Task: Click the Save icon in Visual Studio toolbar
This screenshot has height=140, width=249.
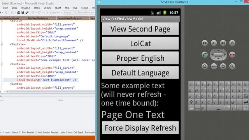Action: click(23, 12)
